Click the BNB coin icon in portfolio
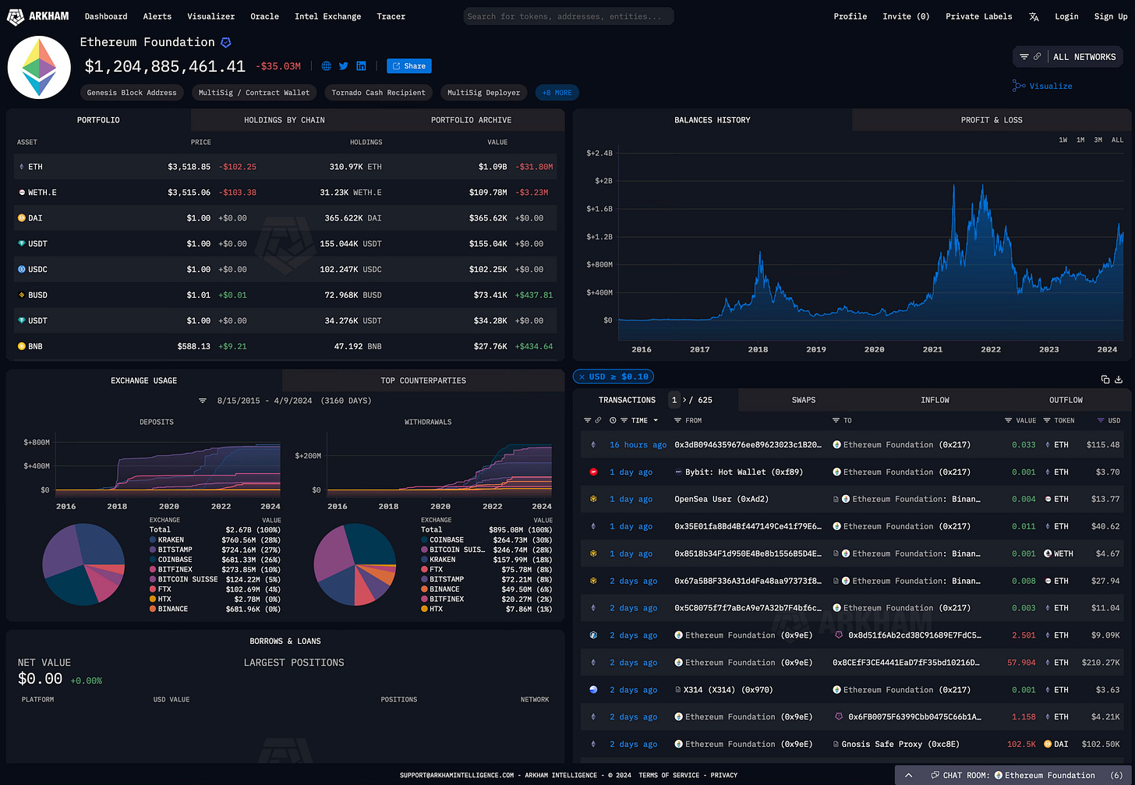The image size is (1135, 785). (22, 346)
